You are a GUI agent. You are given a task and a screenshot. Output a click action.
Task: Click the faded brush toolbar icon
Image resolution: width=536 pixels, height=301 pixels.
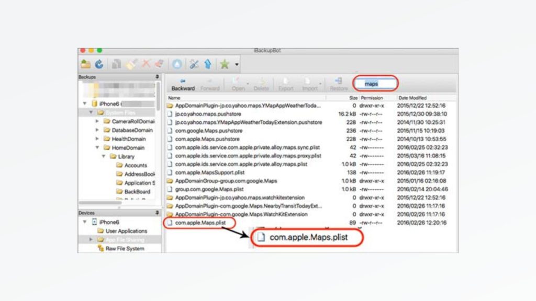[131, 64]
